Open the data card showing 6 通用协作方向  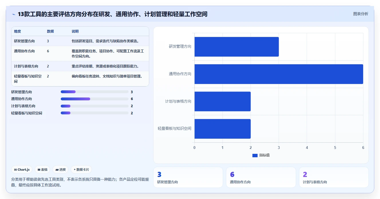tap(261, 177)
